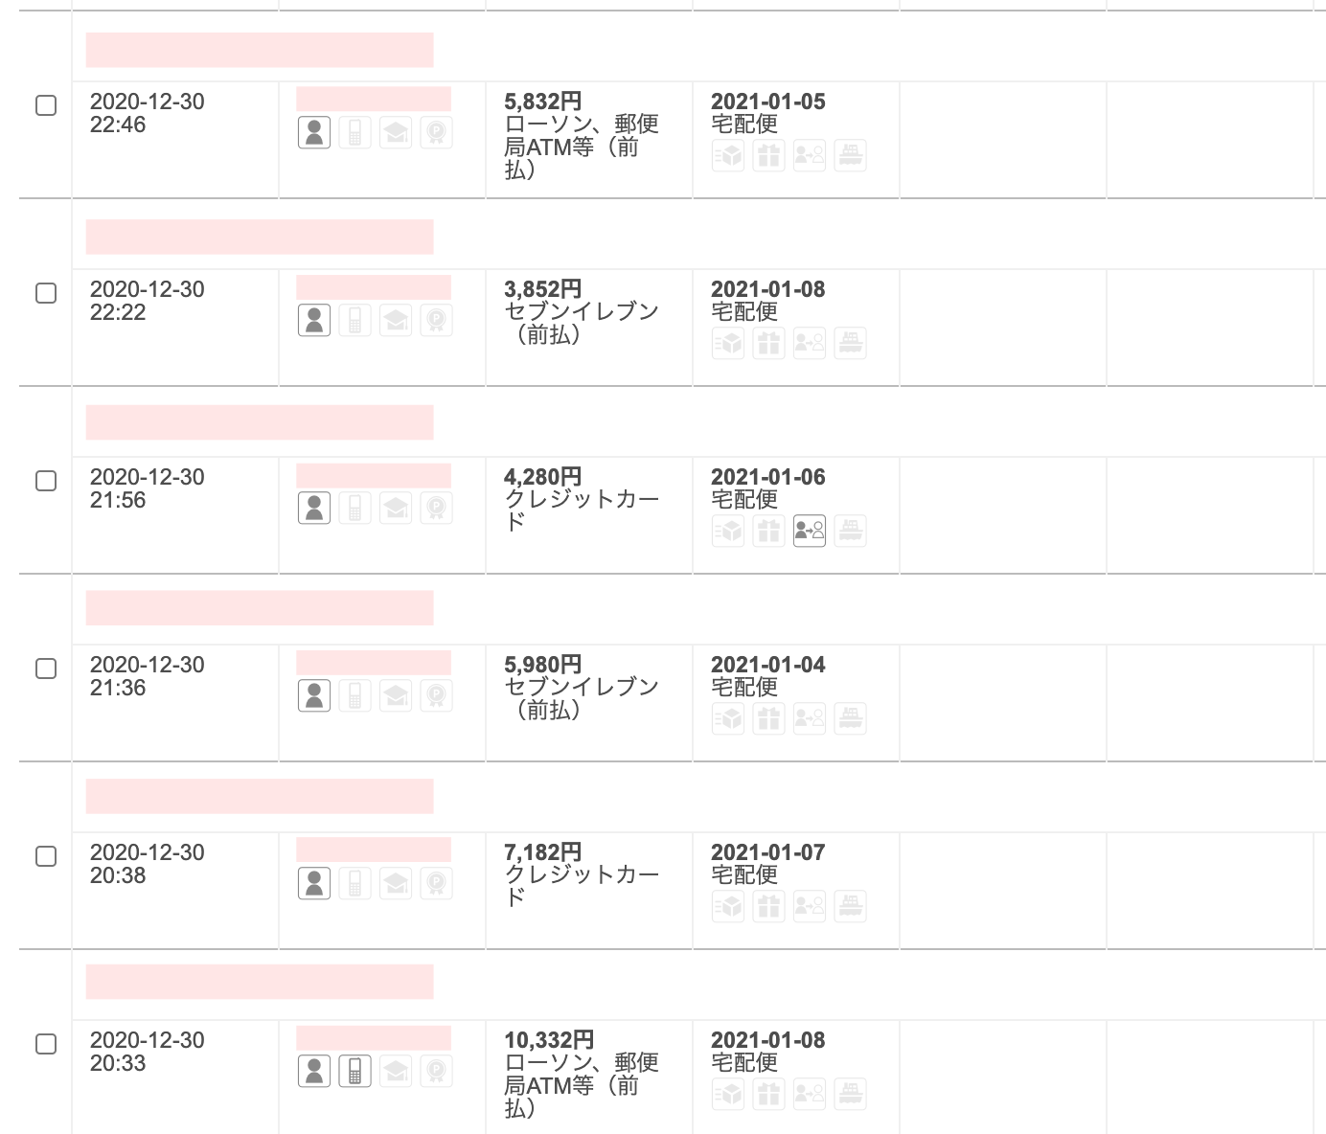
Task: Click highlighted person-transfer icon for 2021-01-06 delivery
Action: click(x=810, y=531)
